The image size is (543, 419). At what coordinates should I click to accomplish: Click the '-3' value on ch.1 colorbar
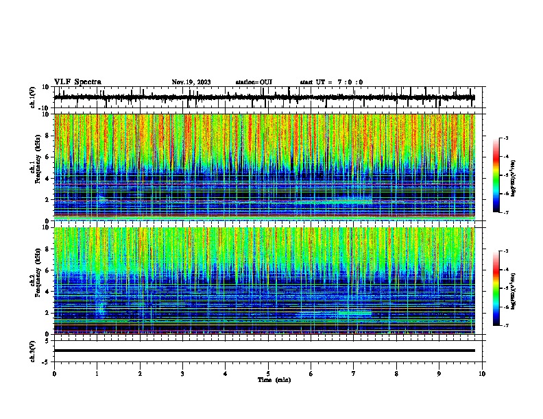tap(505, 138)
